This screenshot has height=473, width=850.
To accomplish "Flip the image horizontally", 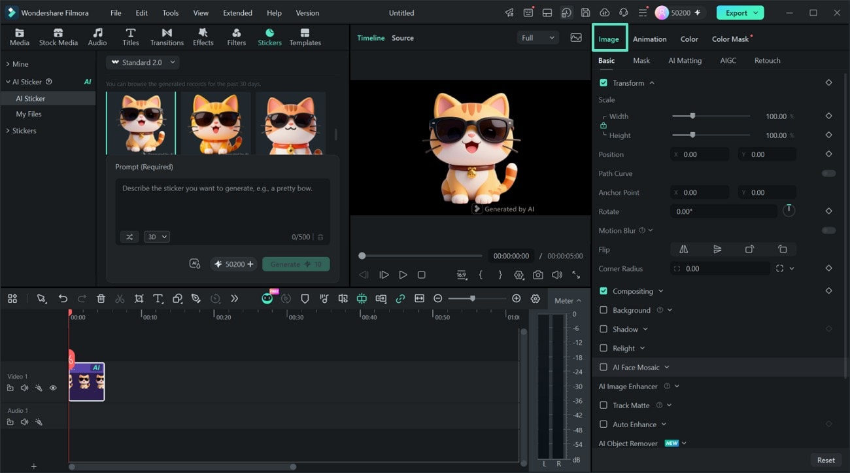I will pos(683,249).
